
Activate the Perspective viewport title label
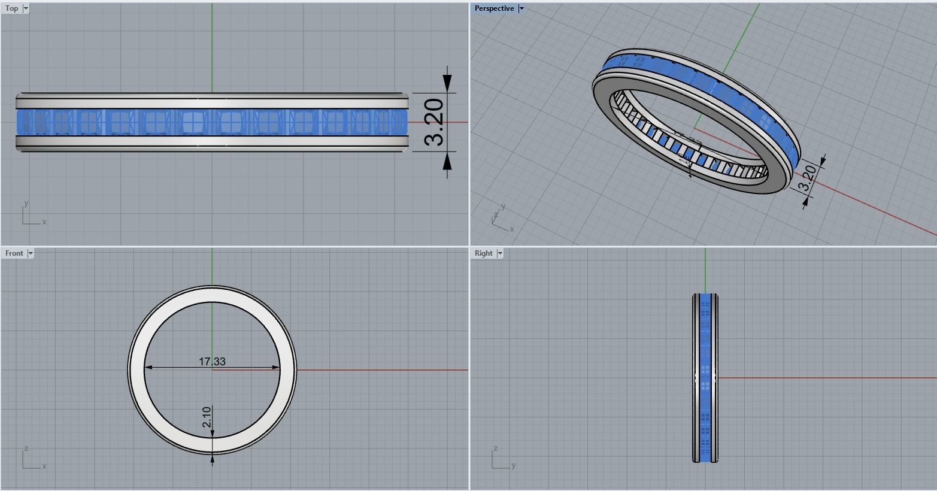[x=494, y=8]
